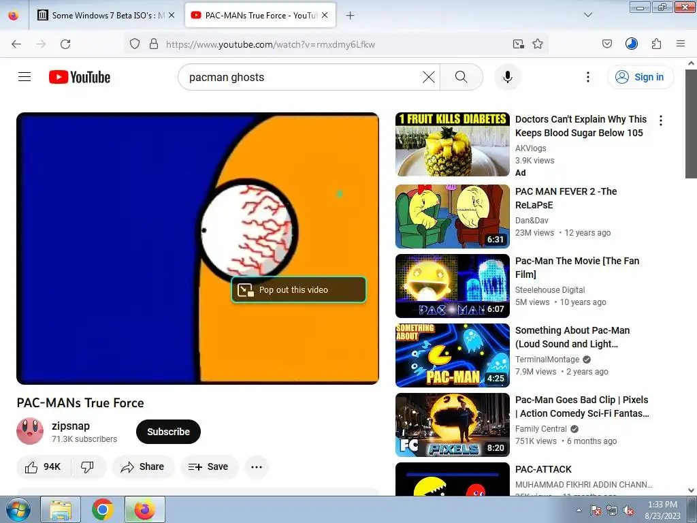Open the Firefox account circle icon
The width and height of the screenshot is (697, 523).
[x=631, y=44]
